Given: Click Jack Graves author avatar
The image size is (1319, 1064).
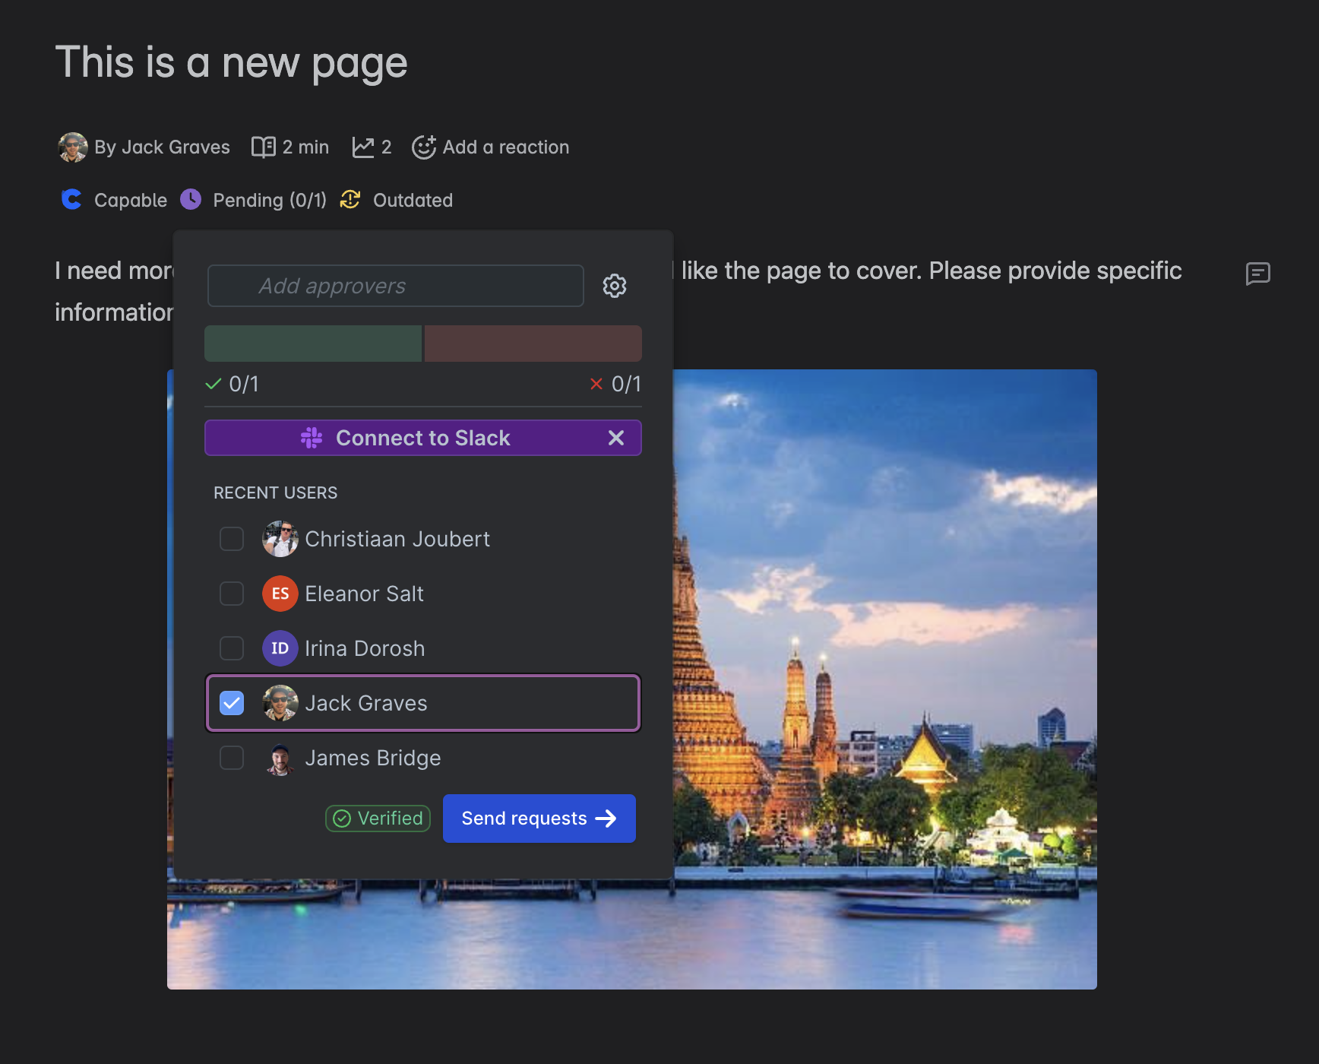Looking at the screenshot, I should [72, 147].
